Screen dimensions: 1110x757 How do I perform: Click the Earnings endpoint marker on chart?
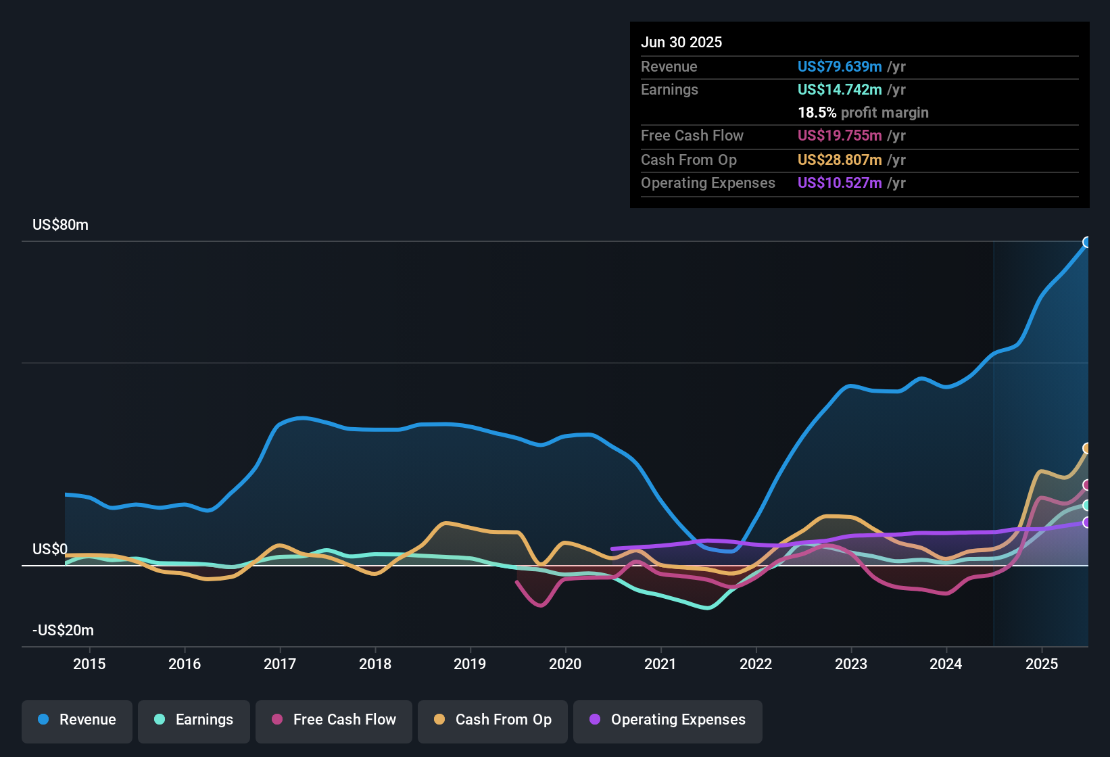1087,505
